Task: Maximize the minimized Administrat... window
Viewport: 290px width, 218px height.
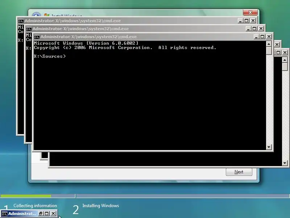Action: (x=47, y=214)
